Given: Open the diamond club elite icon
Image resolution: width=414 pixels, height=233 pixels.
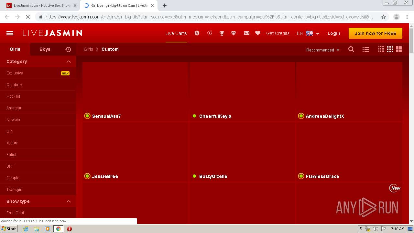Looking at the screenshot, I should coord(234,33).
